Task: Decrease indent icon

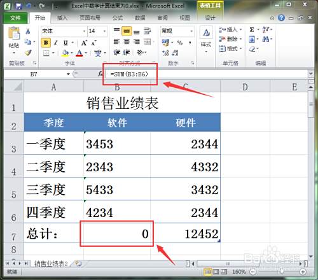Action: [x=116, y=52]
